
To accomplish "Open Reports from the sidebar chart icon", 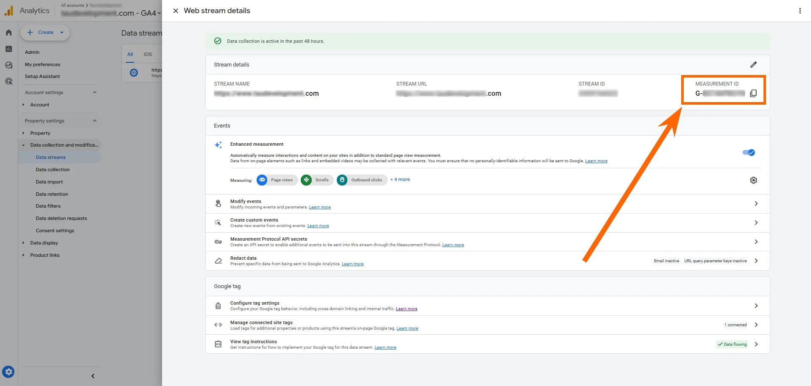I will 8,49.
